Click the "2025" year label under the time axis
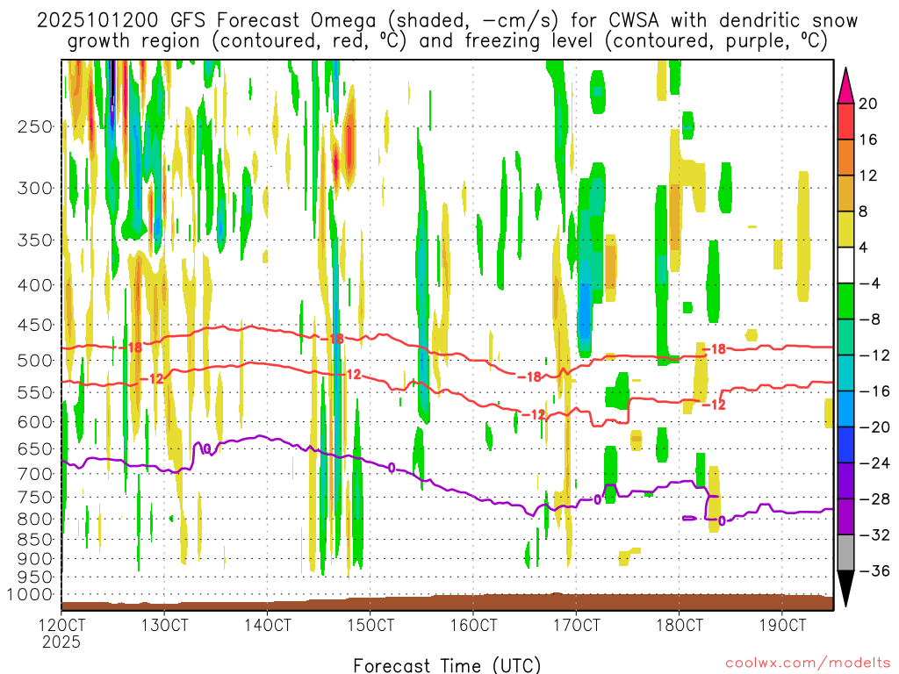Screen dimensions: 899x674 61,642
